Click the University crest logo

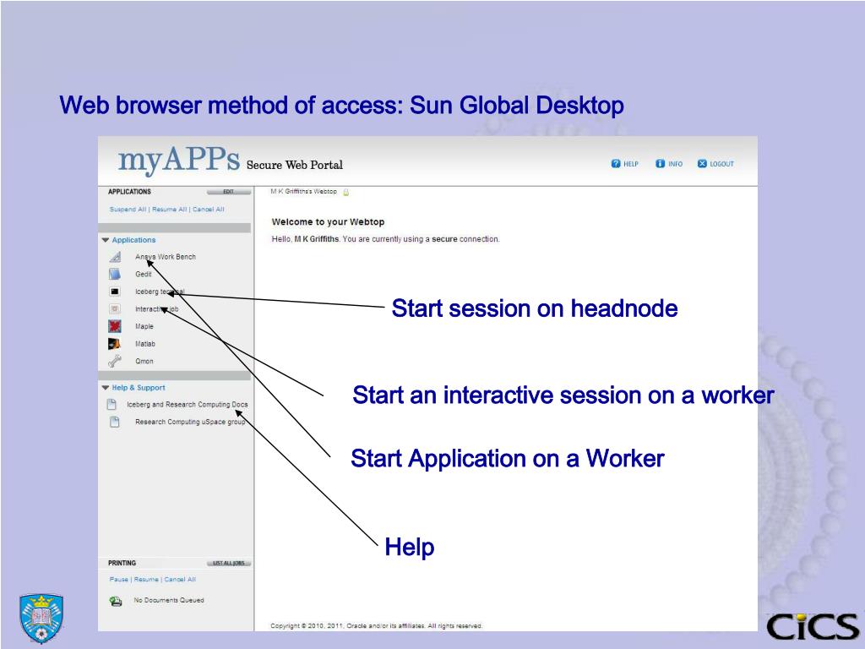[41, 618]
